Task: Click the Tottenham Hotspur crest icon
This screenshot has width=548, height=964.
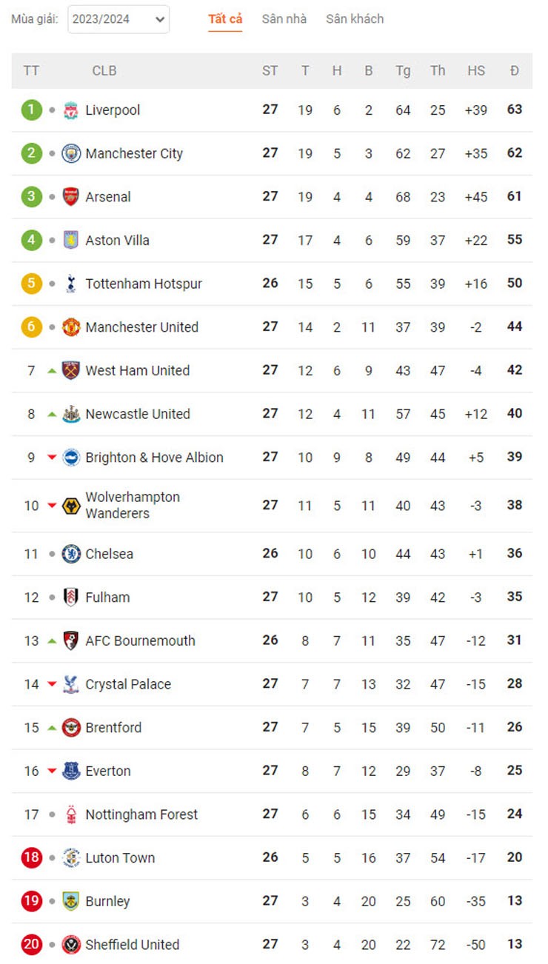Action: click(71, 284)
